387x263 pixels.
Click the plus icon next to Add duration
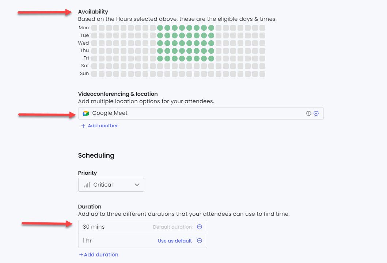pyautogui.click(x=81, y=255)
